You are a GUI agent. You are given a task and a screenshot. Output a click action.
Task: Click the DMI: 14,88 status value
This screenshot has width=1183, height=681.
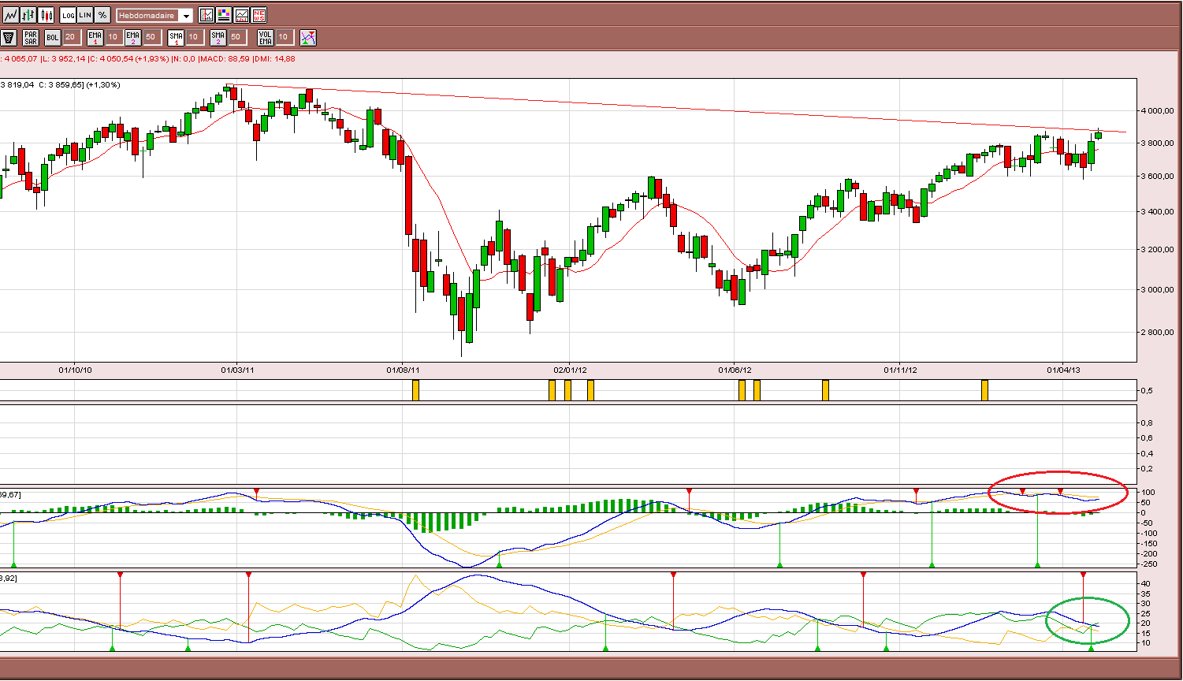click(x=275, y=59)
